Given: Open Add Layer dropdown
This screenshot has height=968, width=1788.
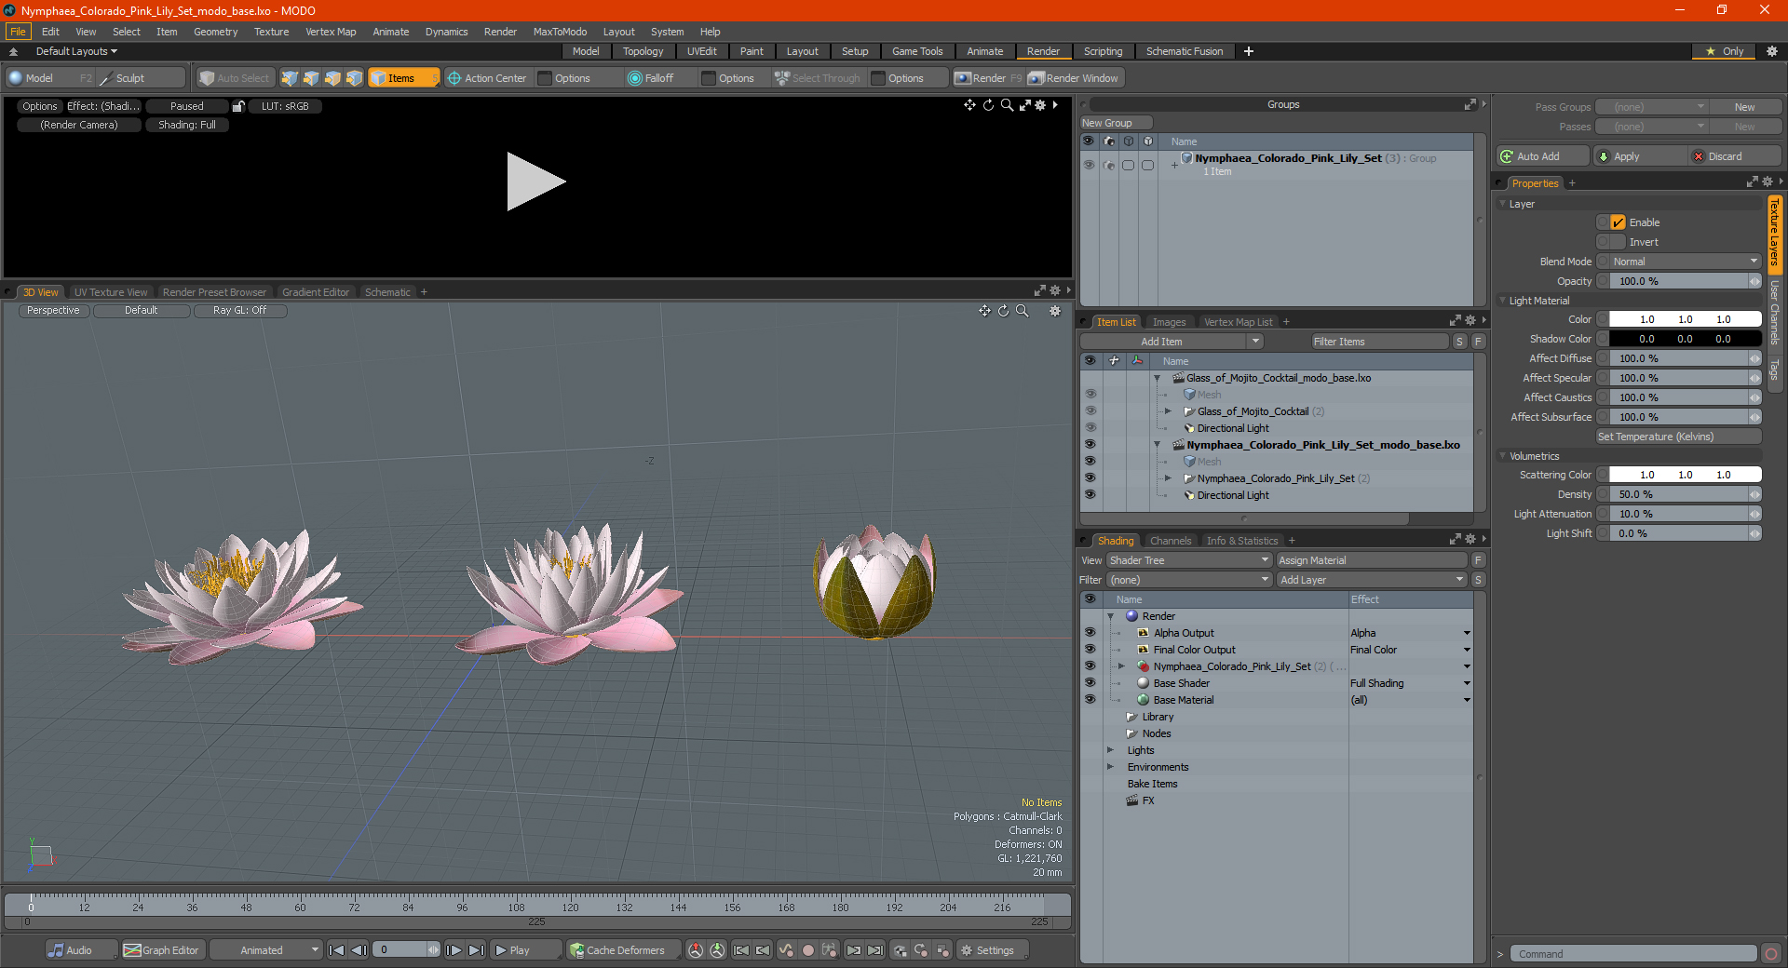Looking at the screenshot, I should point(1373,580).
